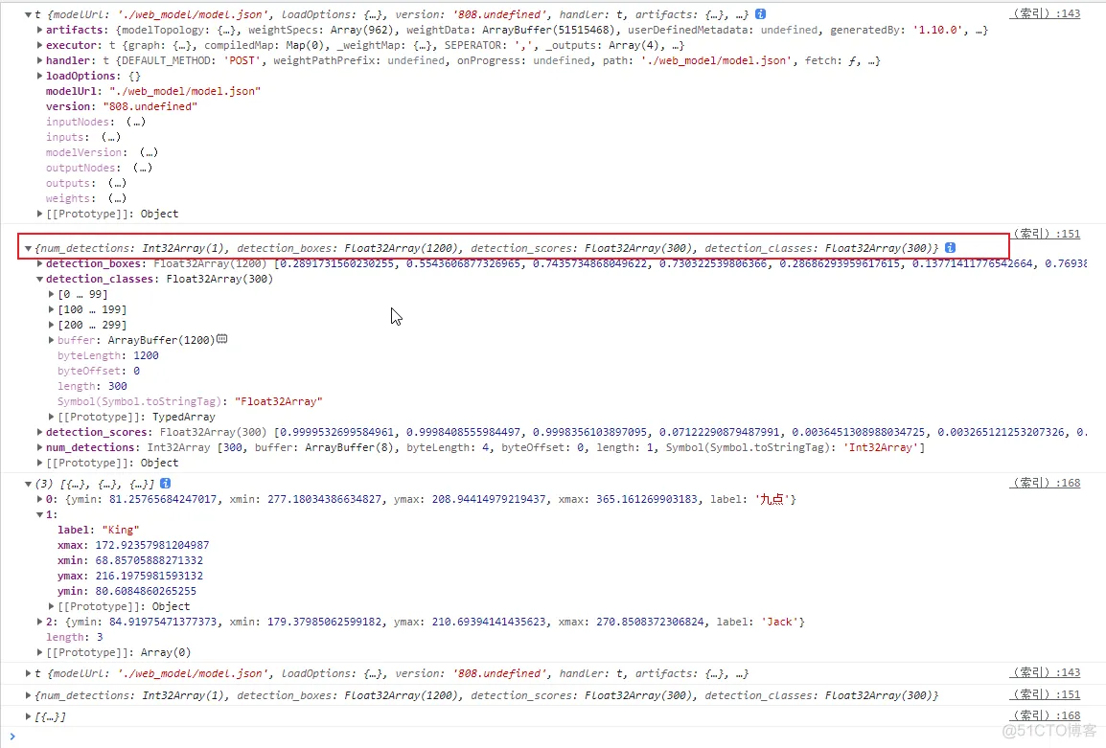Click the ymax: 216.1975981593132 value

tap(149, 576)
